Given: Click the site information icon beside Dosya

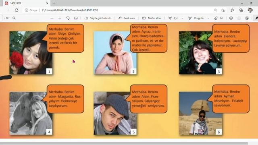Looking at the screenshot, I should click(x=26, y=10).
